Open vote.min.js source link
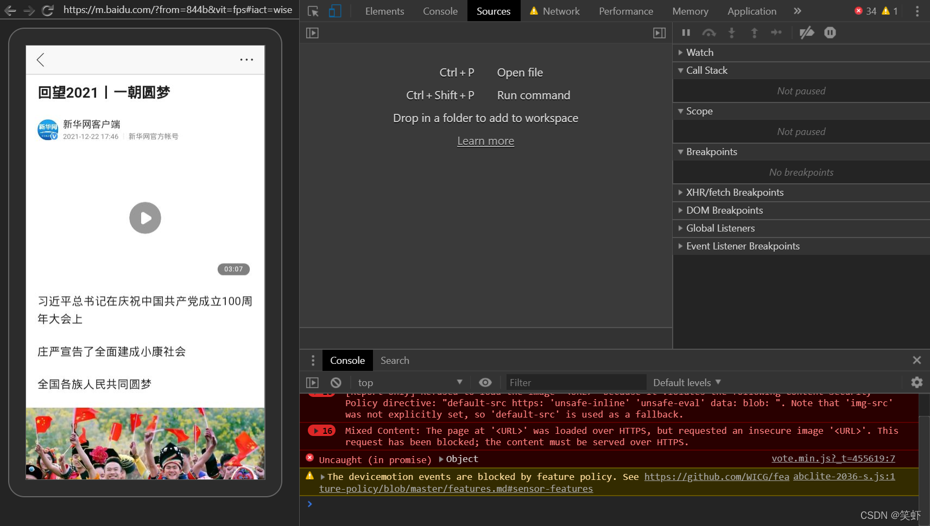This screenshot has height=526, width=930. (x=833, y=459)
